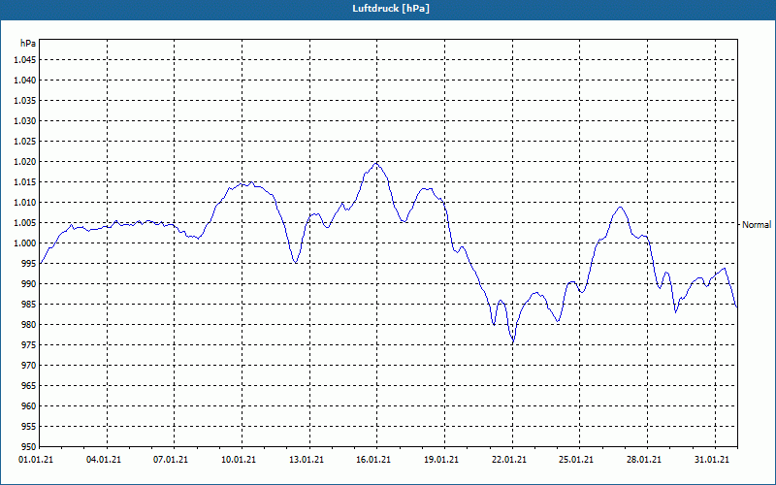Image resolution: width=776 pixels, height=485 pixels.
Task: Click the '1.010' y-axis value
Action: click(x=25, y=203)
